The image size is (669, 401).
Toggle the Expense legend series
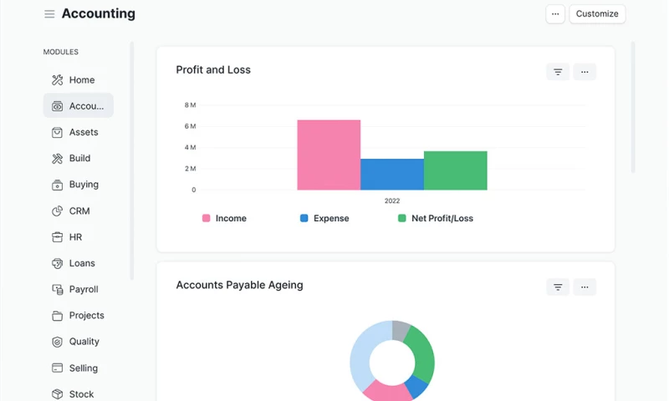tap(324, 219)
